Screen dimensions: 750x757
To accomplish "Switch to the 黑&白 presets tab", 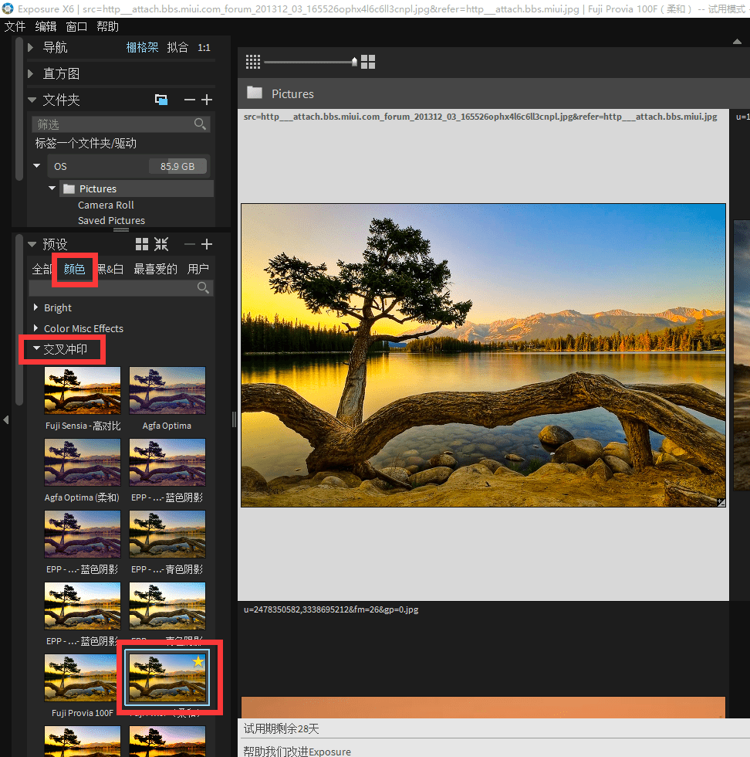I will (x=110, y=269).
